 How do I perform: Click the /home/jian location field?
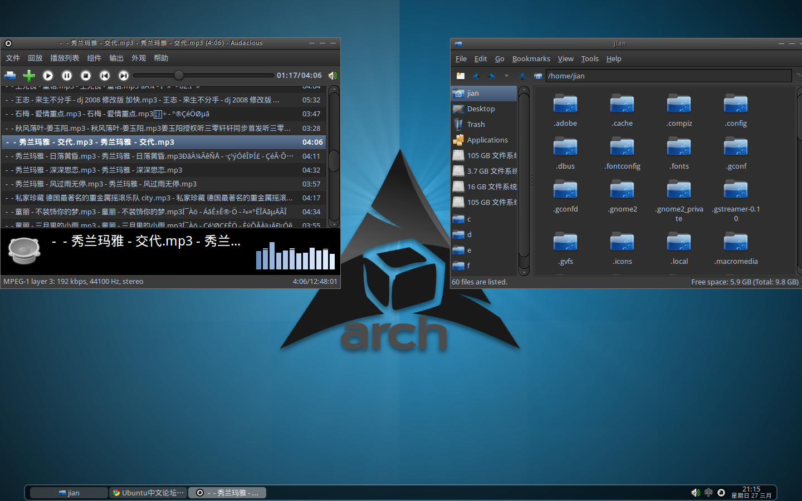pyautogui.click(x=668, y=76)
